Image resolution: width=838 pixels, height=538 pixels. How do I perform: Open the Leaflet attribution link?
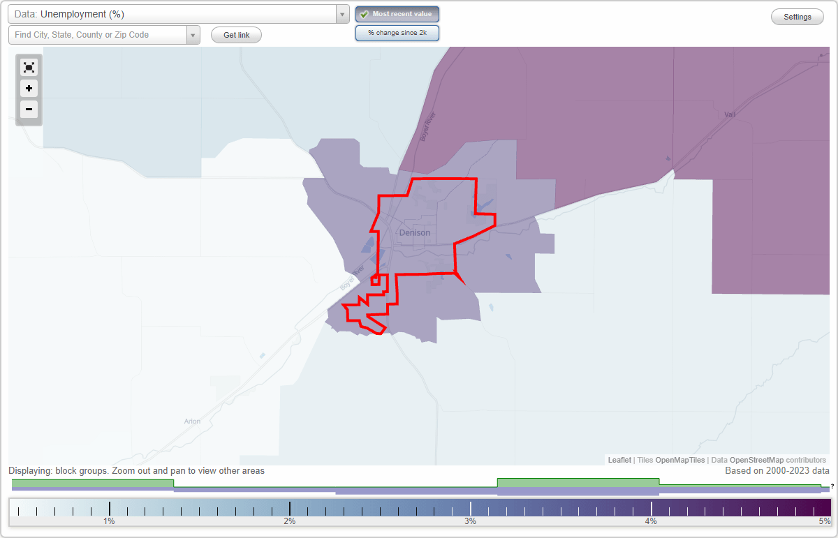coord(619,460)
